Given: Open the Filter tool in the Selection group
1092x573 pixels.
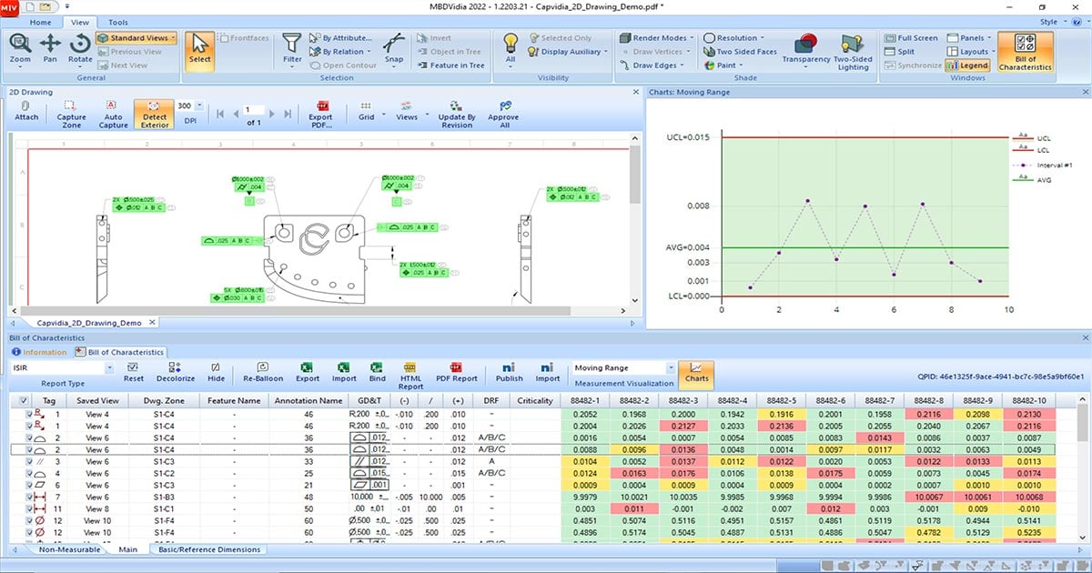Looking at the screenshot, I should pos(291,50).
